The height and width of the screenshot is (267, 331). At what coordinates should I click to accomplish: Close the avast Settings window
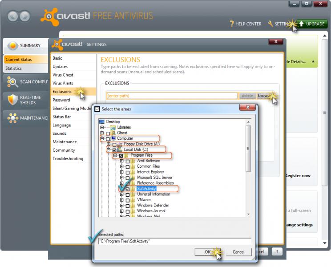click(x=276, y=41)
